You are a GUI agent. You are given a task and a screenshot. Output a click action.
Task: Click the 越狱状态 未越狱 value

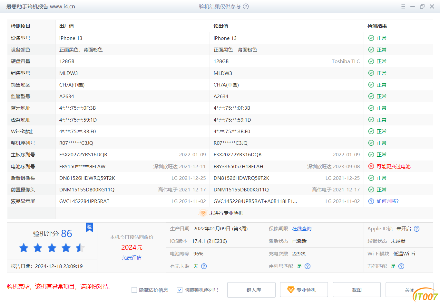(x=398, y=241)
